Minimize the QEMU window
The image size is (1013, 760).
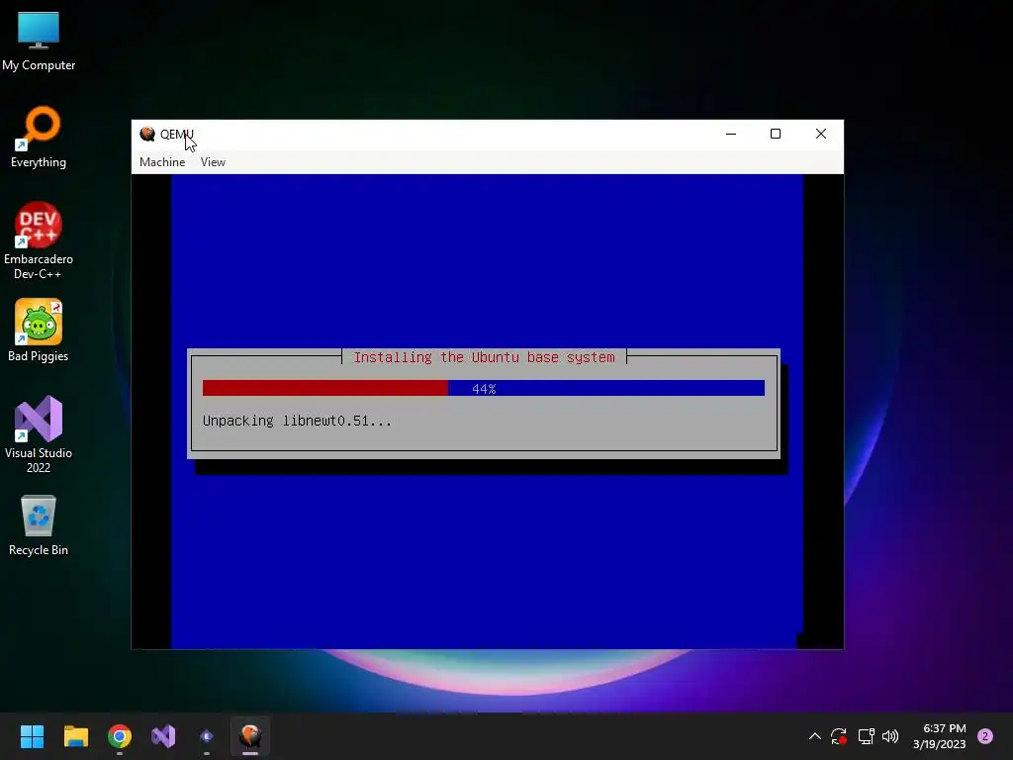(x=731, y=134)
